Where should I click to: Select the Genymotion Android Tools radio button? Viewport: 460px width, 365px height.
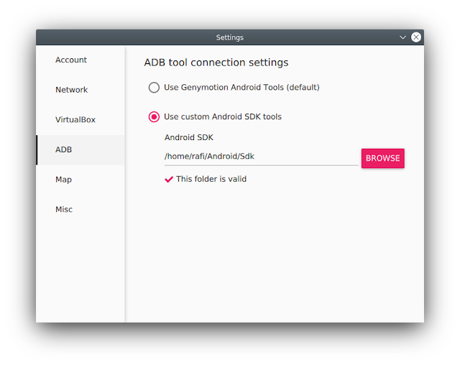[x=154, y=88]
